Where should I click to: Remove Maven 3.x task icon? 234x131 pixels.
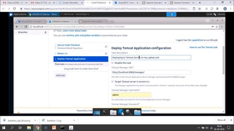[x=106, y=53]
